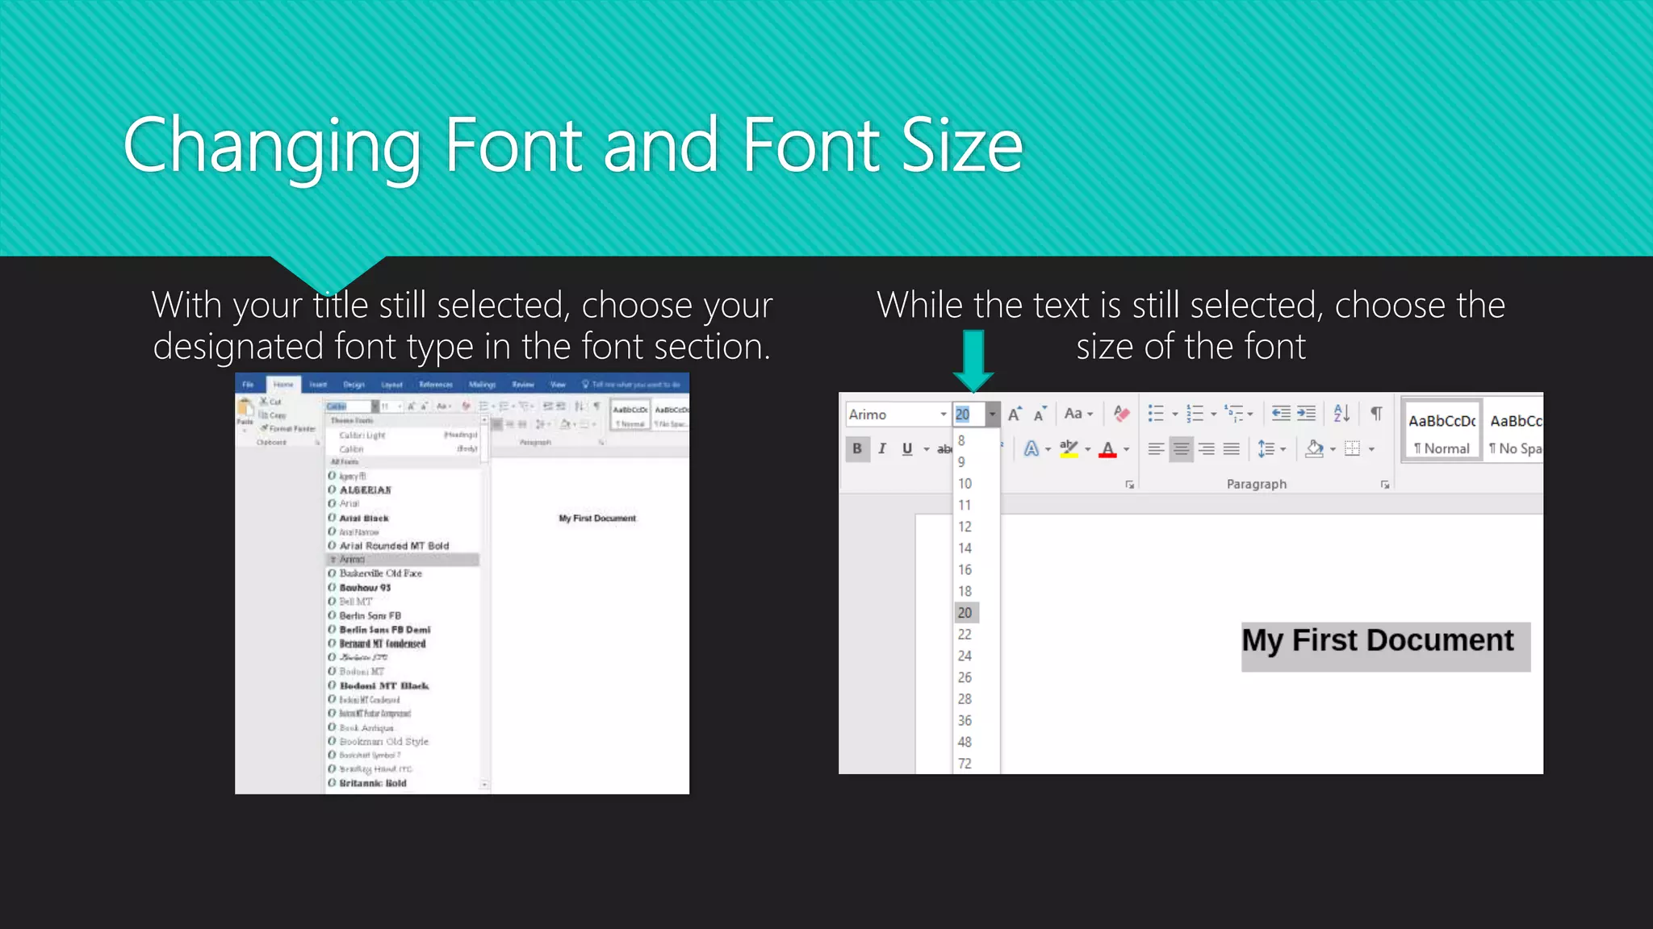Click the Text Effects outlined A icon
The height and width of the screenshot is (929, 1653).
(1032, 449)
